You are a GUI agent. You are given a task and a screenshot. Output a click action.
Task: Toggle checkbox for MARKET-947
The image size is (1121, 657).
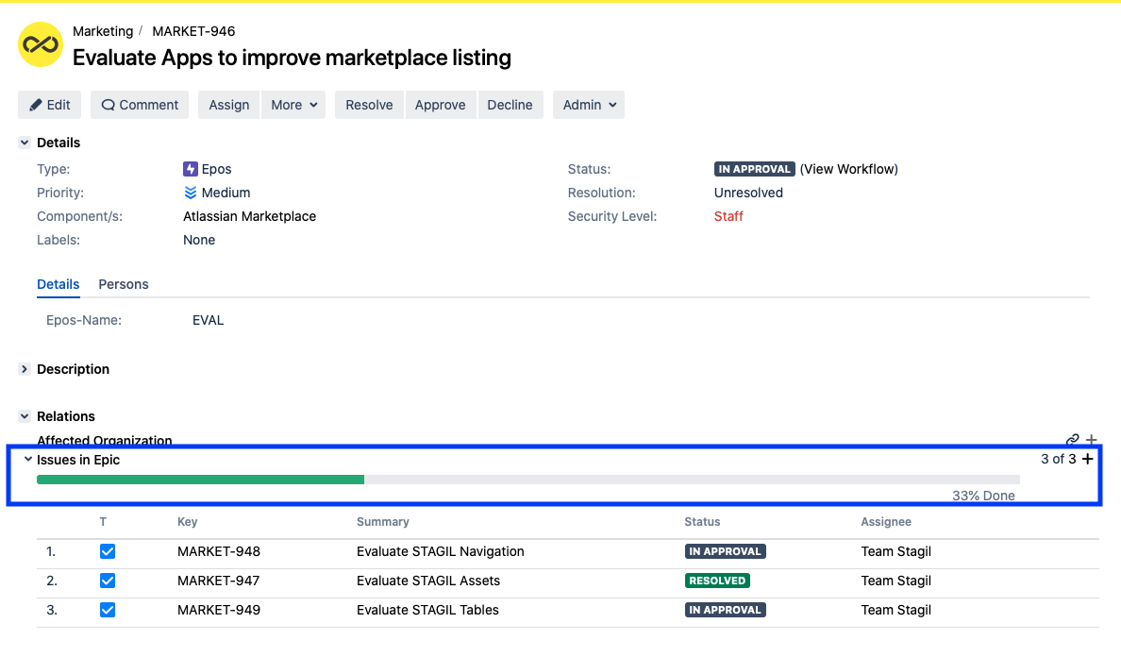(108, 581)
